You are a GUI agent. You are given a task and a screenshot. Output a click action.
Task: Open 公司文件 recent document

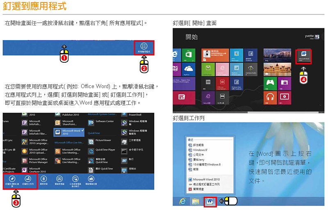point(196,155)
